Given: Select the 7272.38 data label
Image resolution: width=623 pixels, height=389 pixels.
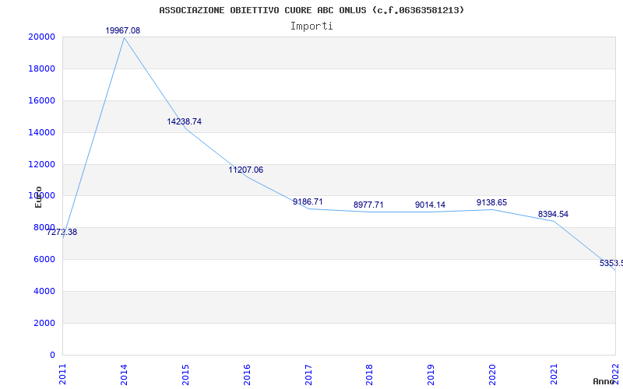Looking at the screenshot, I should point(62,232).
